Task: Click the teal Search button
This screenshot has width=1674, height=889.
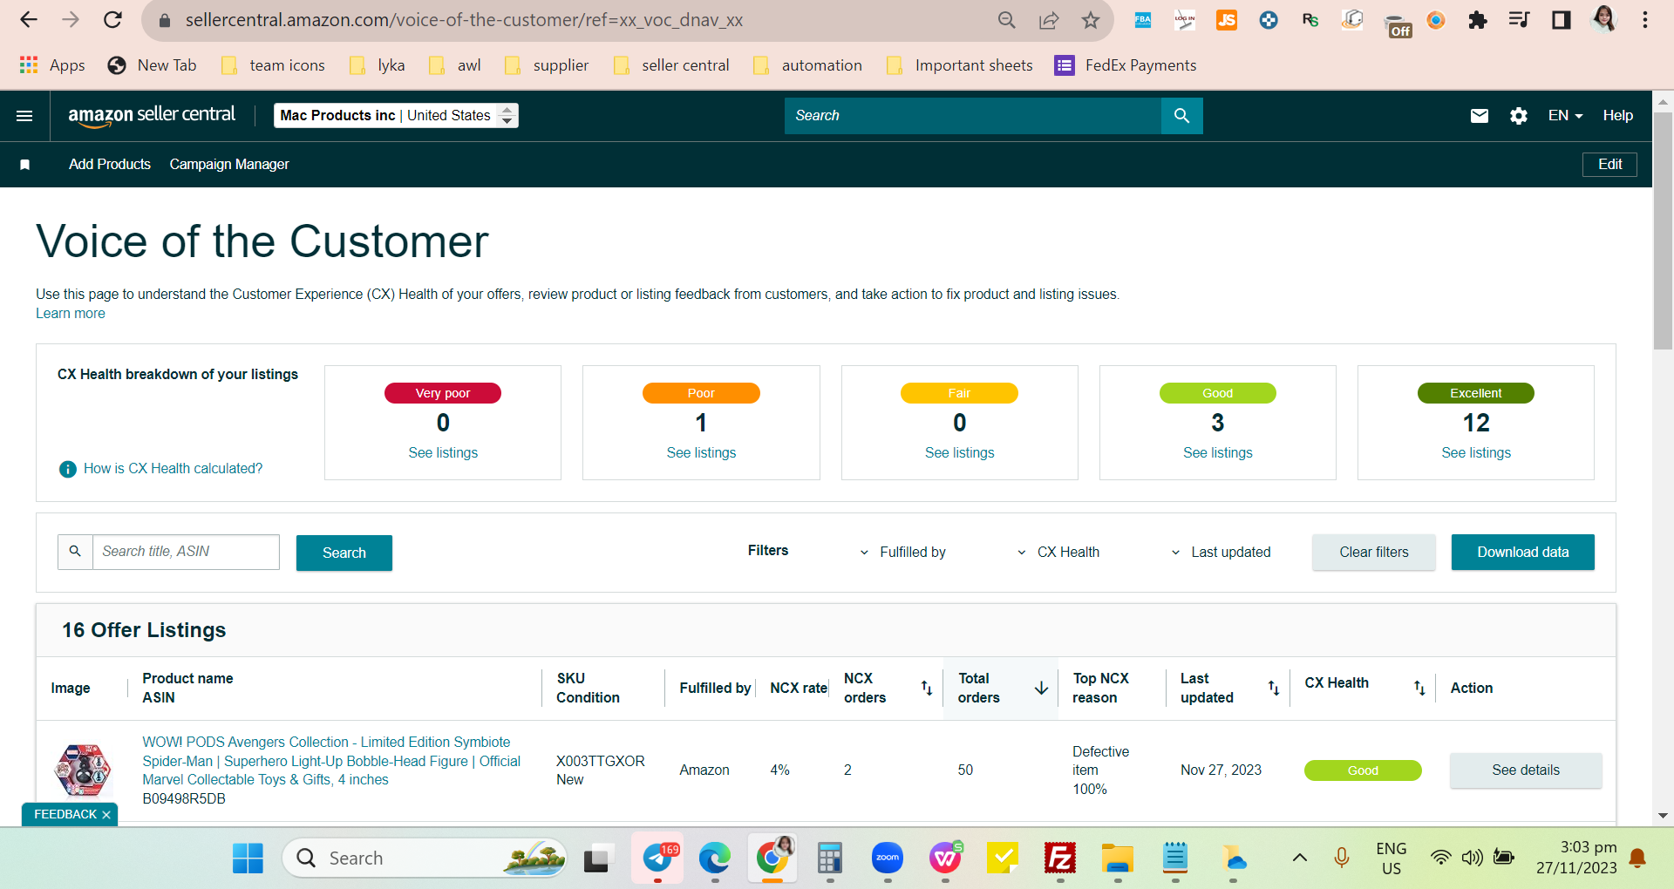Action: click(x=344, y=553)
